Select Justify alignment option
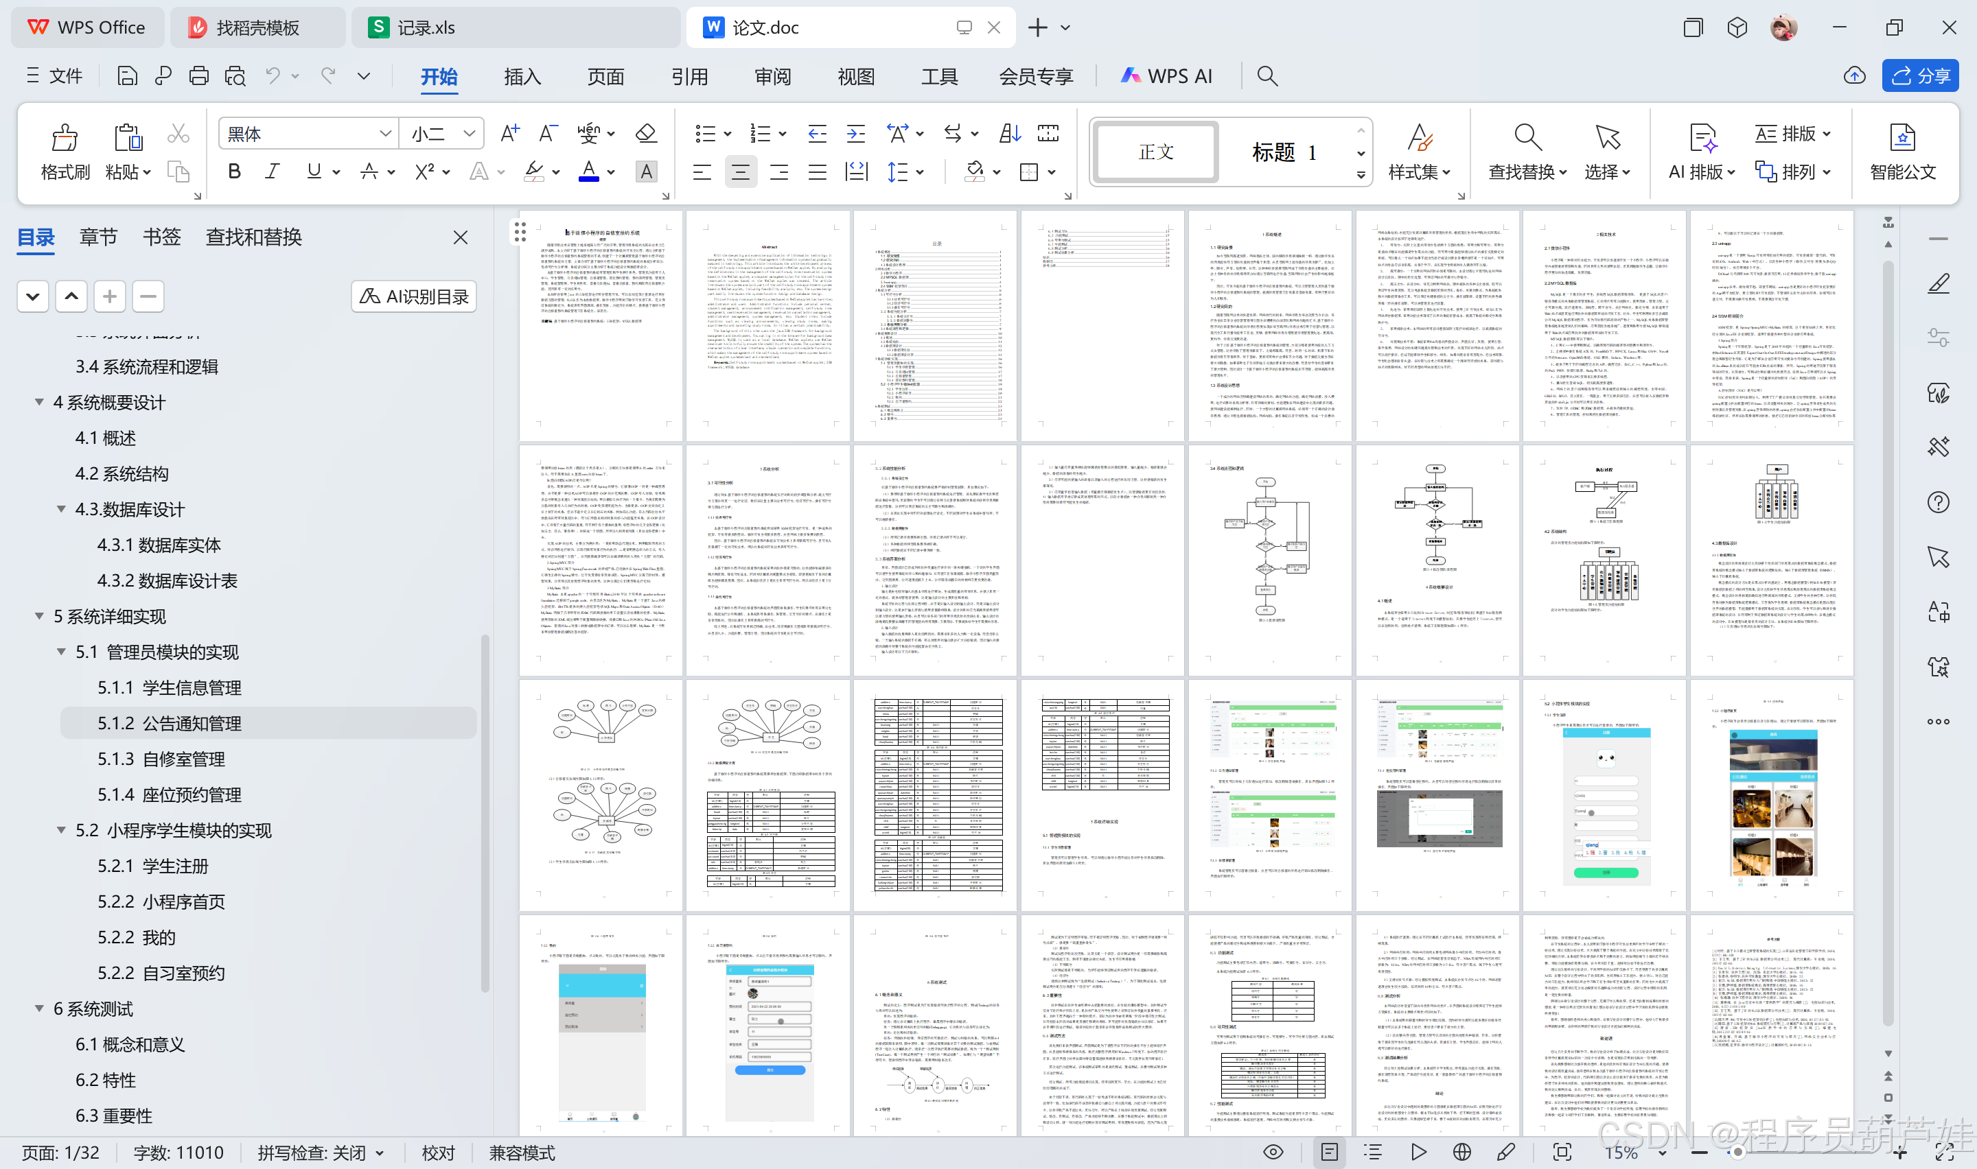Screen dimensions: 1977x1169 click(818, 172)
